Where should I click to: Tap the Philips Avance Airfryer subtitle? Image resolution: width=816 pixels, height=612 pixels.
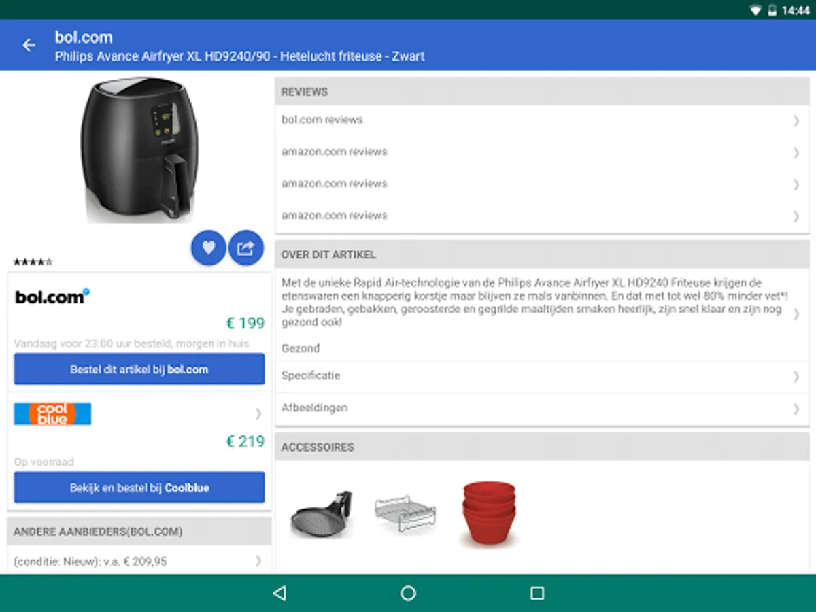tap(239, 56)
